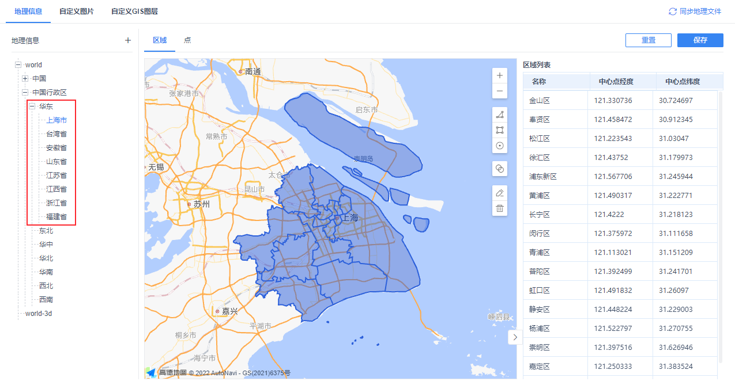This screenshot has width=735, height=385.
Task: Click the trash delete icon on map
Action: 500,208
